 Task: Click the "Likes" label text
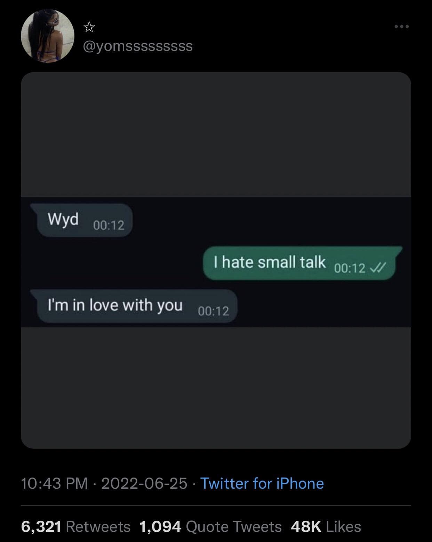click(344, 526)
